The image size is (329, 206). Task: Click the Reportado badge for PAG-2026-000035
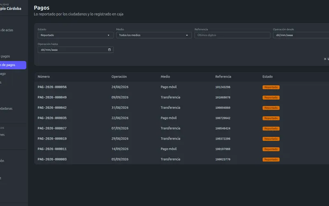click(271, 118)
